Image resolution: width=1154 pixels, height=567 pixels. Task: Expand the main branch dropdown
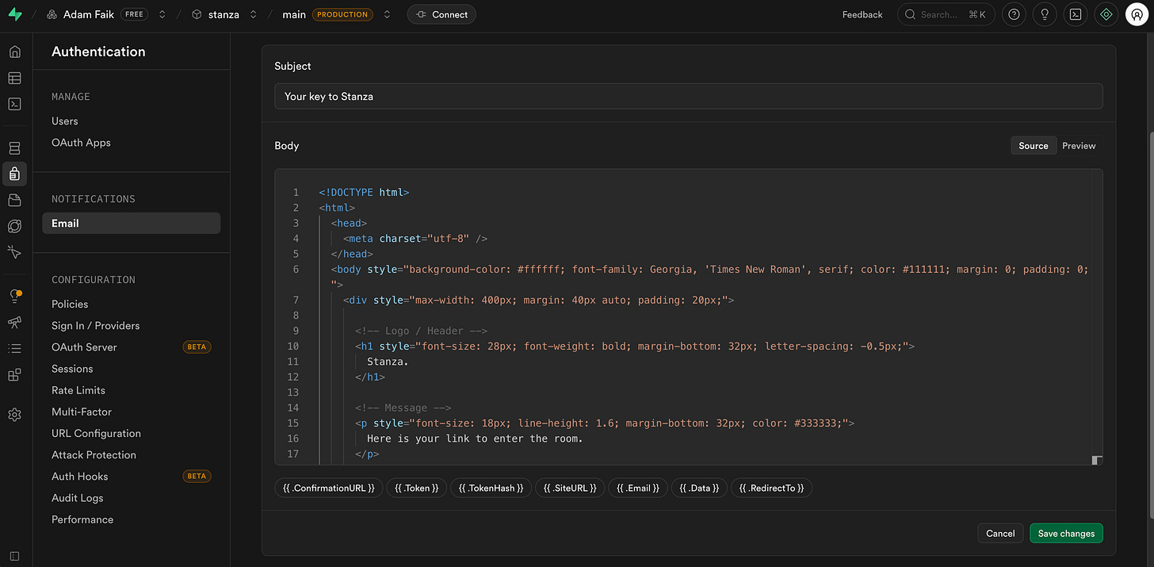pos(387,13)
